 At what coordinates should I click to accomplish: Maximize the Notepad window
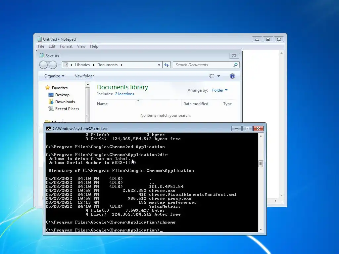click(268, 39)
